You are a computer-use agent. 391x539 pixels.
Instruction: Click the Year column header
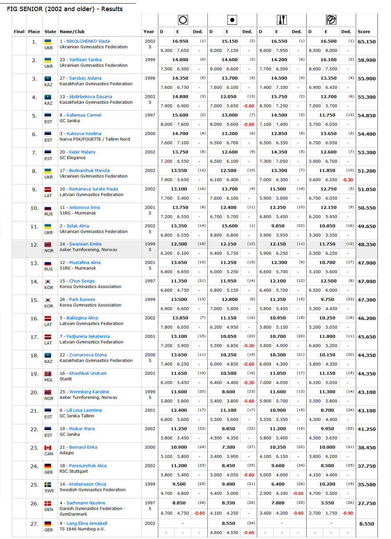click(149, 32)
